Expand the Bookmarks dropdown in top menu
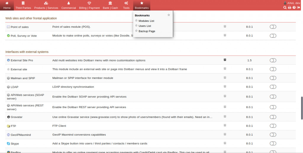 (x=142, y=5)
